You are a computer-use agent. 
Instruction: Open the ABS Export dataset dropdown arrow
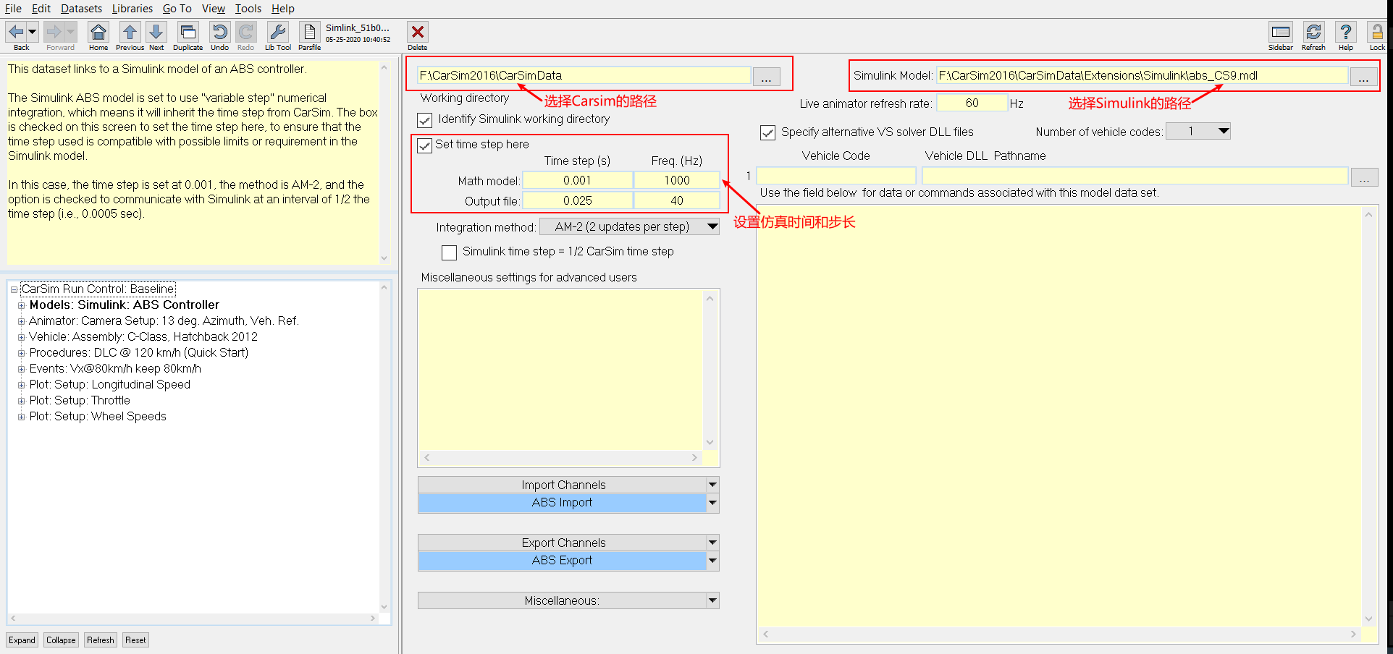click(x=713, y=561)
